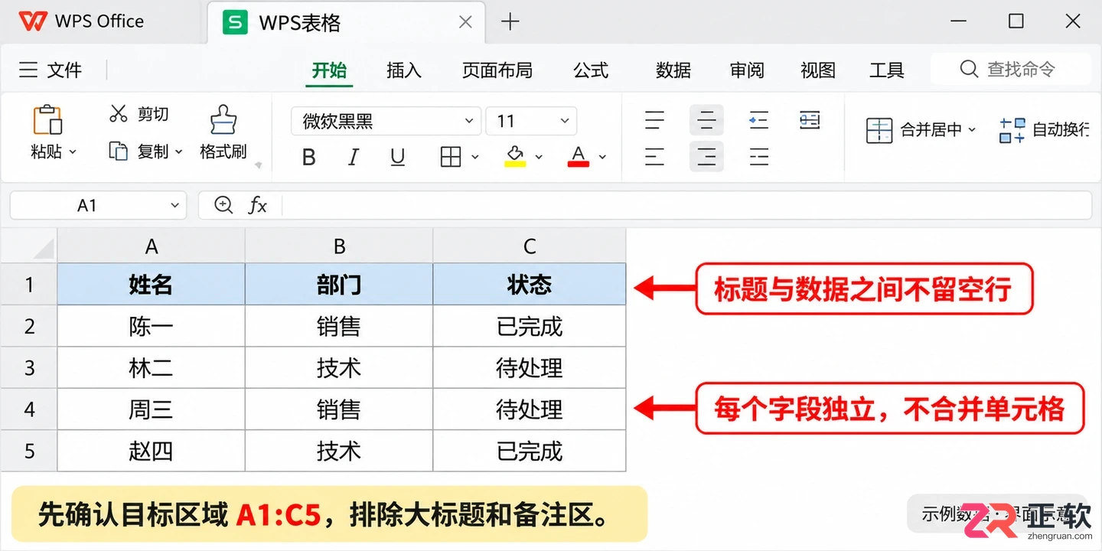Open the 文件 hamburger menu
1102x551 pixels.
click(28, 70)
